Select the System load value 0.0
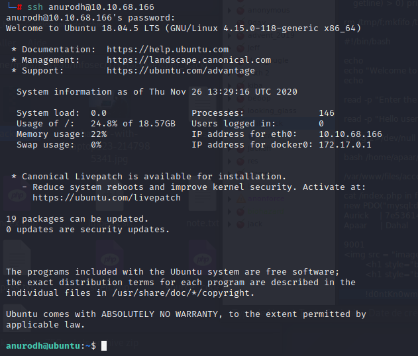This screenshot has height=356, width=418. coord(99,113)
